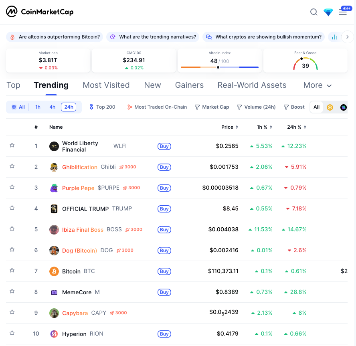
Task: Select the BNB chain filter icon
Action: click(x=330, y=107)
